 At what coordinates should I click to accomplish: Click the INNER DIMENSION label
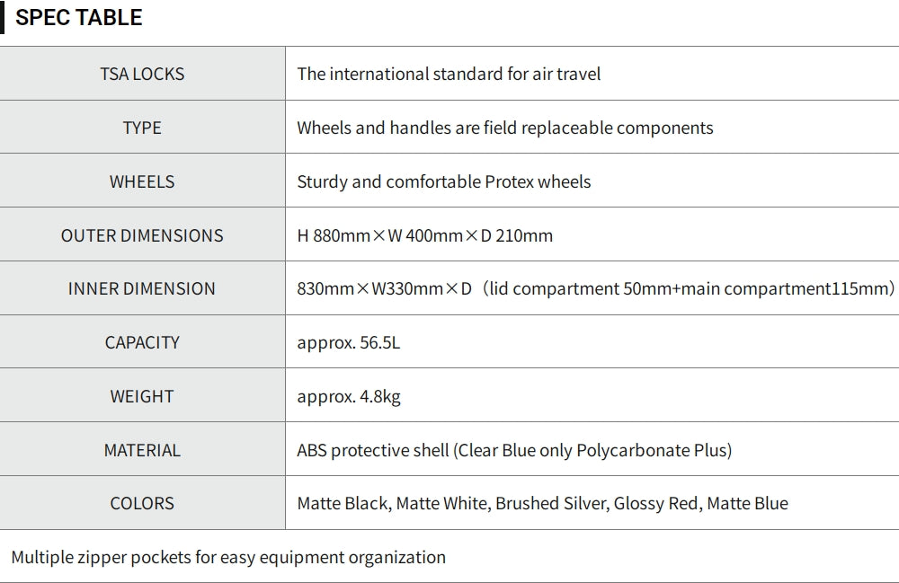(x=142, y=288)
